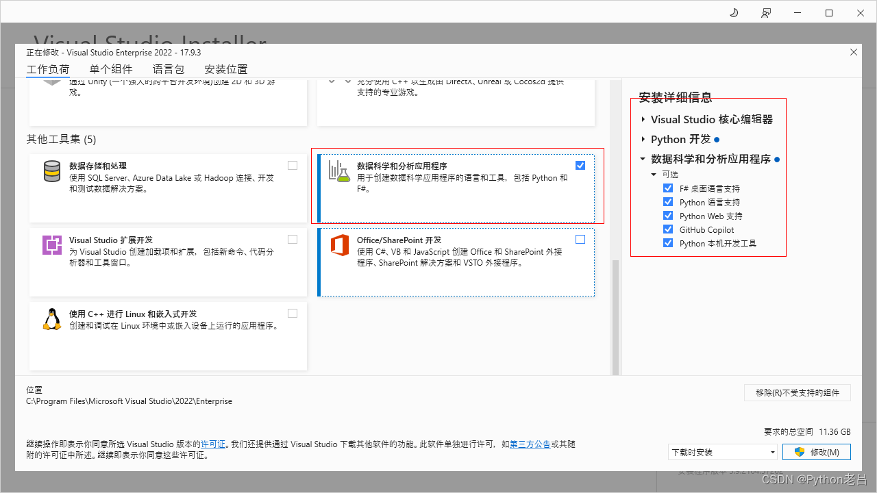Click the 安装详细信息 heading
877x493 pixels.
click(676, 98)
